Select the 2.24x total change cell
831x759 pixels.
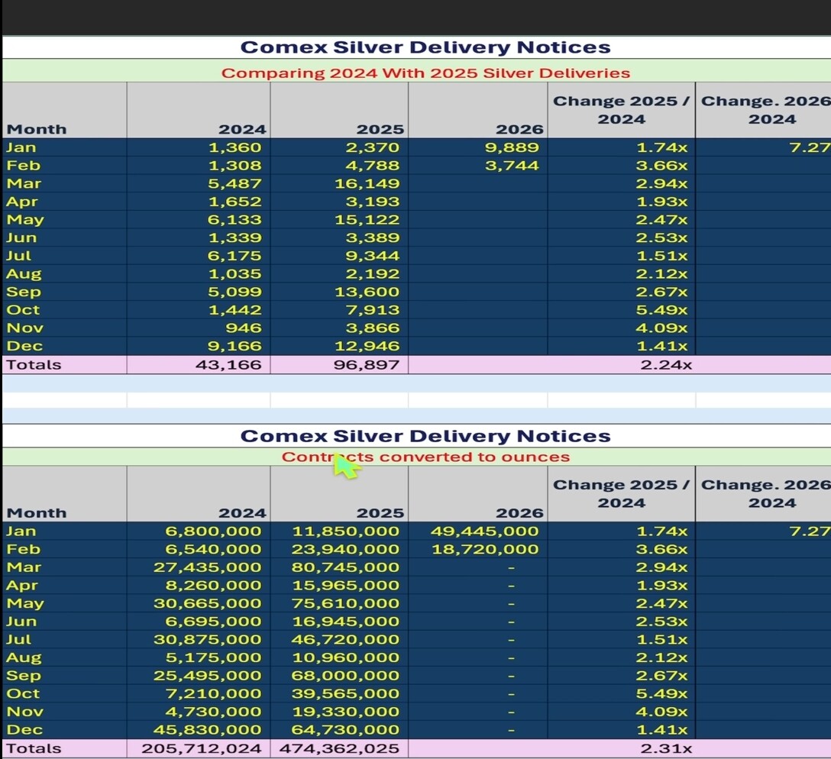(x=666, y=365)
